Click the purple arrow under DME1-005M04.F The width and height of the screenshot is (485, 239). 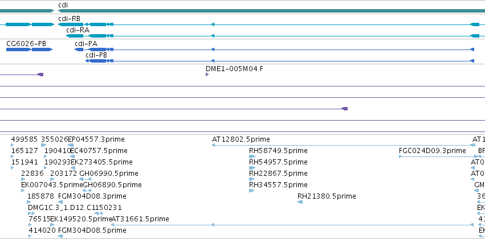[207, 75]
